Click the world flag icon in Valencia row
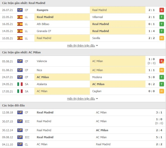Screen dimensions: 166x148 (x=20, y=61)
